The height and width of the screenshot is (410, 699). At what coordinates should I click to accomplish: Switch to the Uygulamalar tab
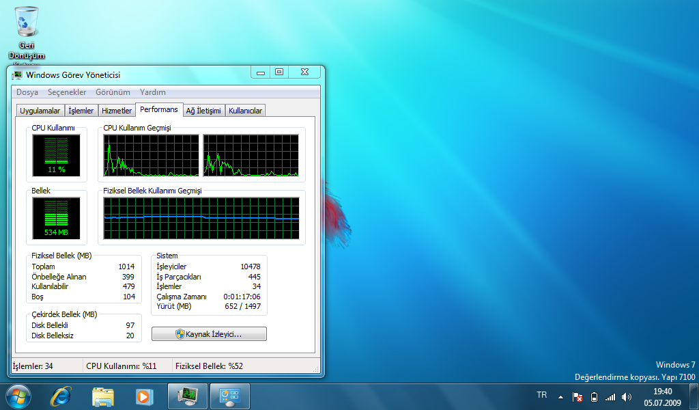40,111
